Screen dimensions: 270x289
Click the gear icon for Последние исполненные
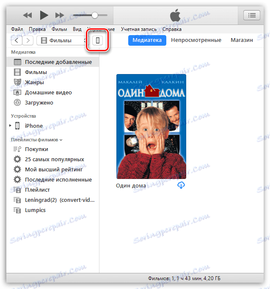(x=17, y=179)
